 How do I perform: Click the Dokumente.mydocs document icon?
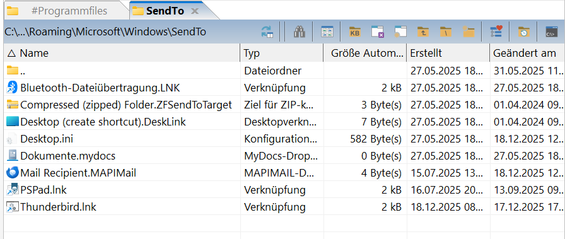click(x=13, y=155)
